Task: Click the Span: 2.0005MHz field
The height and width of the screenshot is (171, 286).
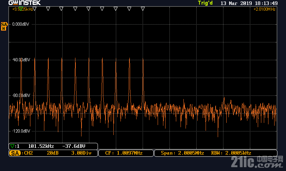Action: pos(182,153)
